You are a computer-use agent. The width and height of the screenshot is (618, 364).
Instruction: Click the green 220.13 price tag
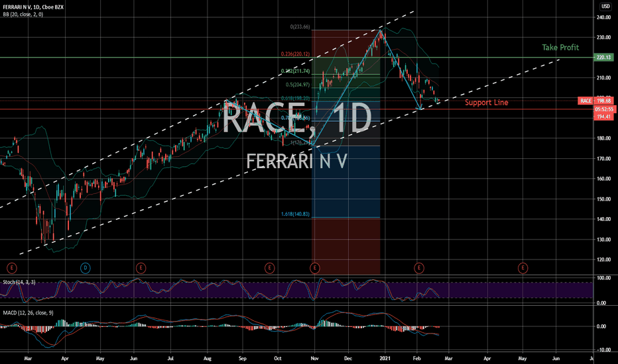point(603,58)
